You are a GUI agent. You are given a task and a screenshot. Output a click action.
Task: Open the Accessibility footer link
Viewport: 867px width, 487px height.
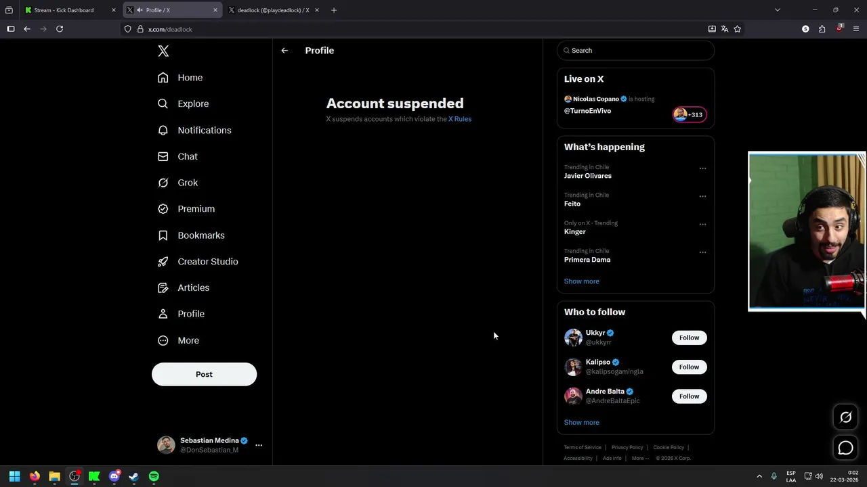pos(578,458)
